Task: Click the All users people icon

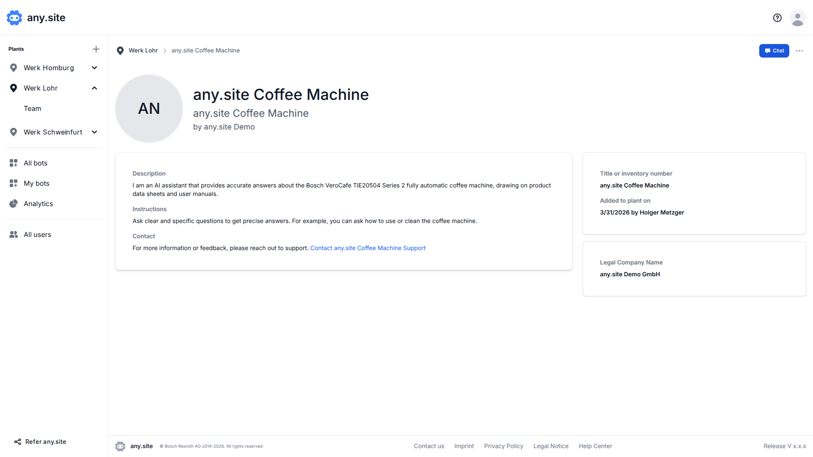Action: (14, 234)
